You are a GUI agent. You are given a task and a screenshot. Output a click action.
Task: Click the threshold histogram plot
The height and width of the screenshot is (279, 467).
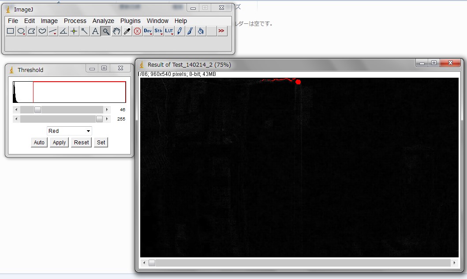pyautogui.click(x=69, y=92)
